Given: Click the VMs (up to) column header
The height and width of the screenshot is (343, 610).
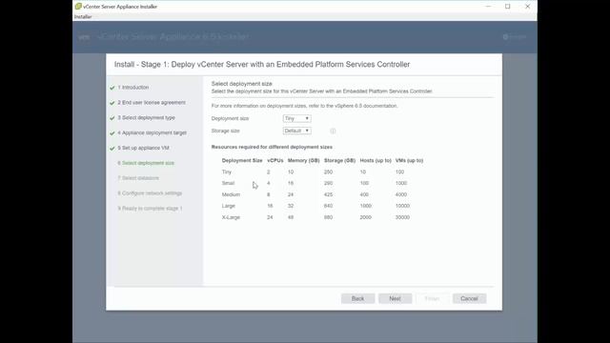Looking at the screenshot, I should [409, 160].
